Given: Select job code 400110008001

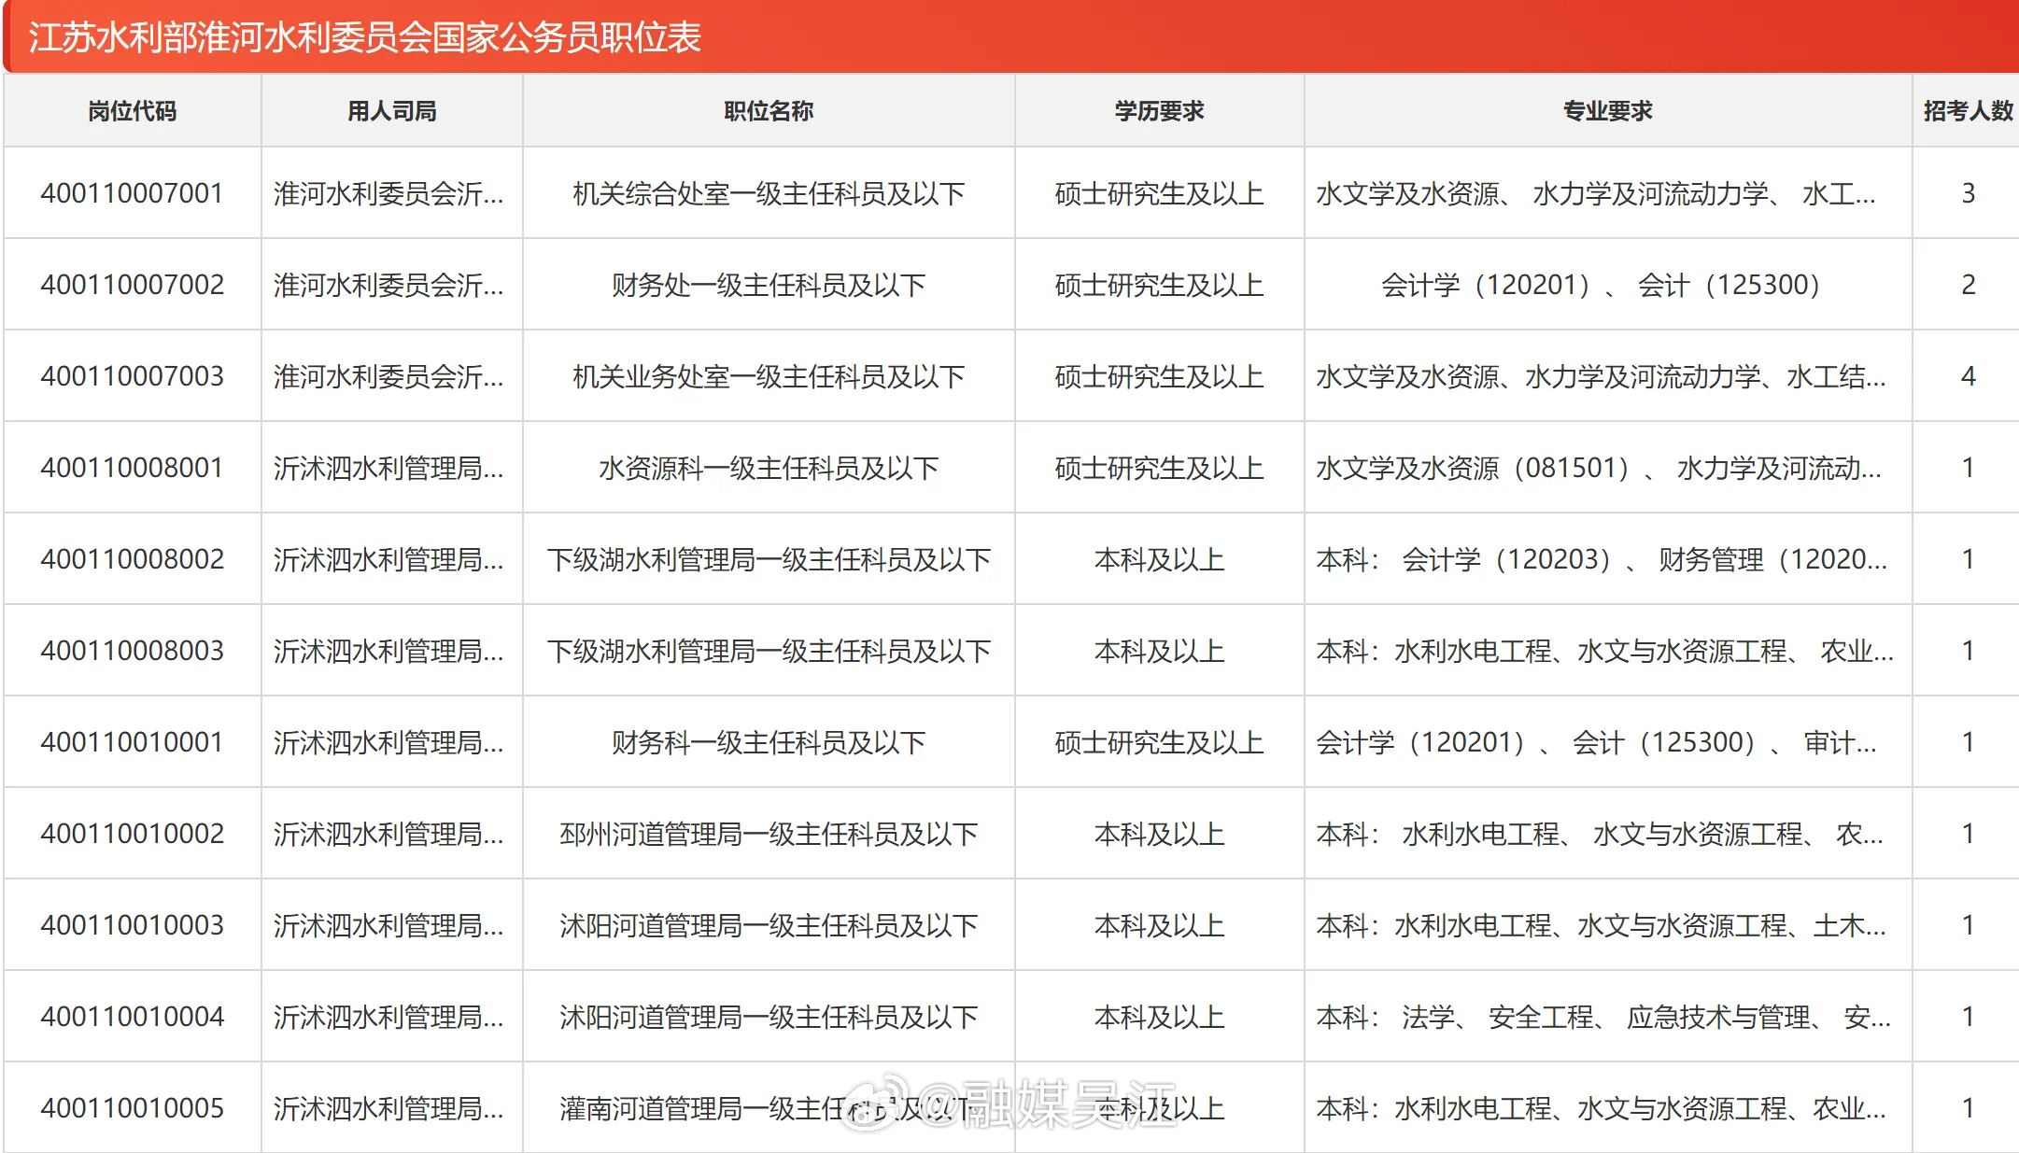Looking at the screenshot, I should [x=133, y=468].
